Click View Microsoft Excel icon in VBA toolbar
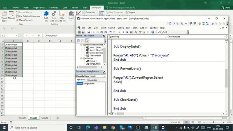This screenshot has width=233, height=131. (x=79, y=32)
